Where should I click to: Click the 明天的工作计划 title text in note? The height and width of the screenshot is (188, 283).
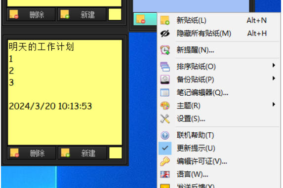click(41, 47)
